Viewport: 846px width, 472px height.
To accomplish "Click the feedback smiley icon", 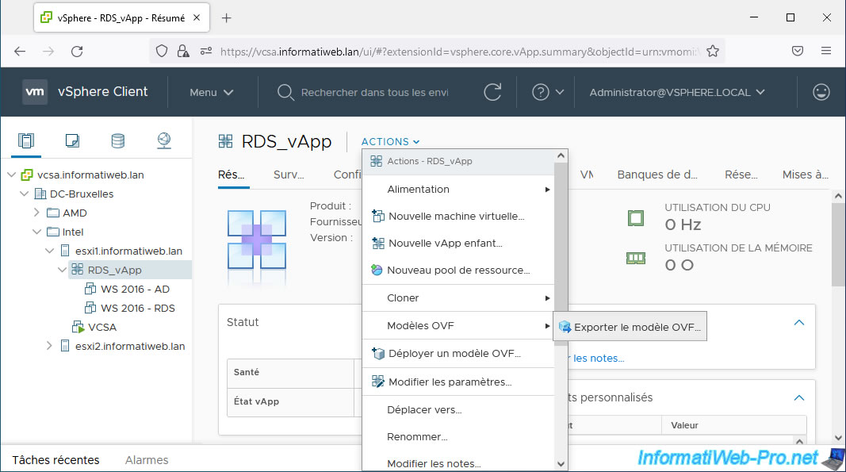I will tap(821, 92).
